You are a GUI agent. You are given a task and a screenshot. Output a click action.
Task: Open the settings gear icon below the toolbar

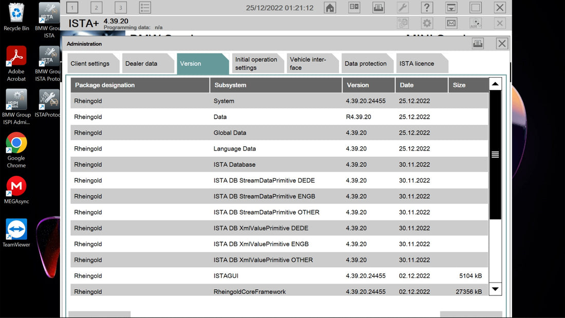point(426,23)
